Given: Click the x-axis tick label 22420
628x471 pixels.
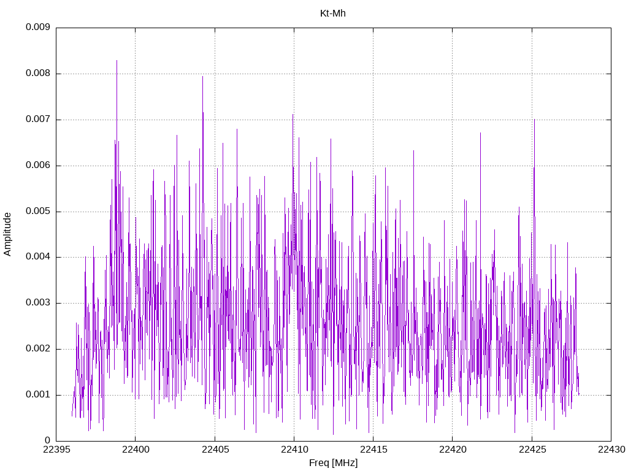Looking at the screenshot, I should [453, 450].
